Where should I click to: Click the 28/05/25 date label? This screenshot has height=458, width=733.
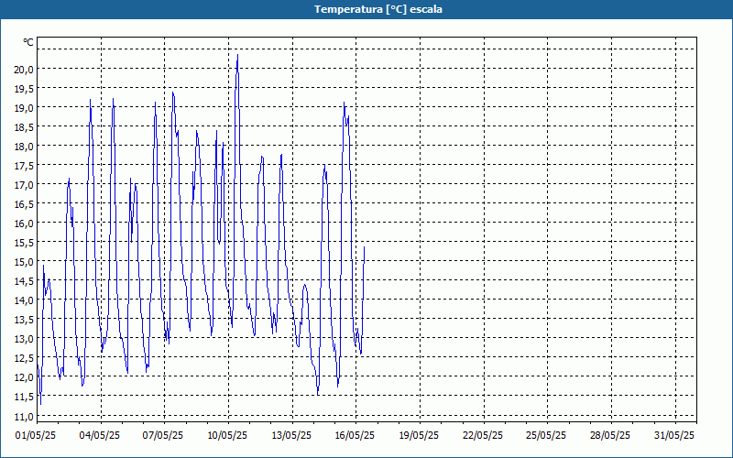tap(610, 436)
